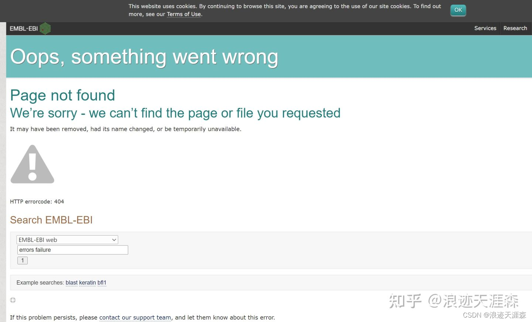532x322 pixels.
Task: Click the 'Example searches:' label
Action: click(x=40, y=283)
